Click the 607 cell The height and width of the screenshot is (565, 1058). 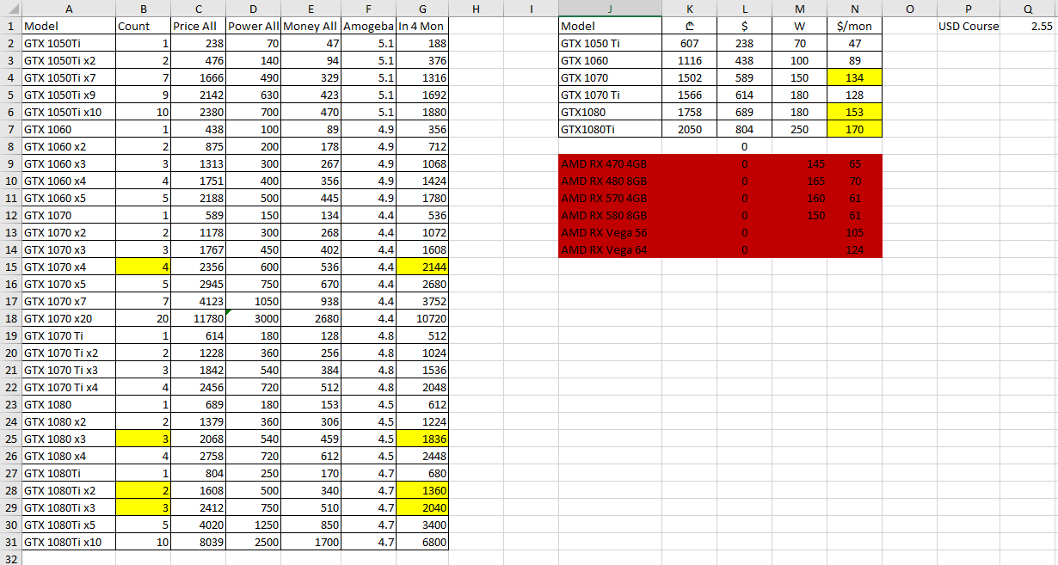(689, 43)
